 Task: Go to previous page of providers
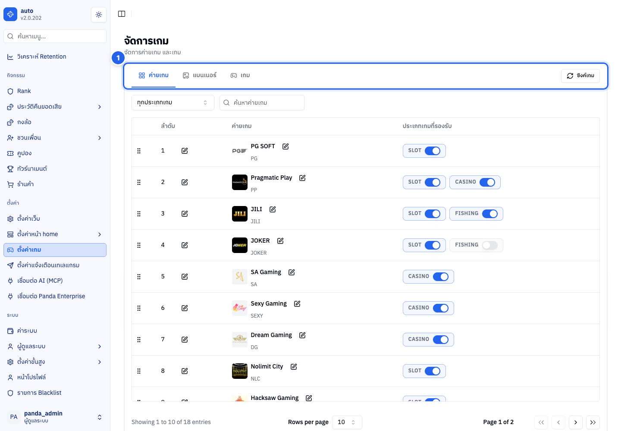tap(558, 422)
